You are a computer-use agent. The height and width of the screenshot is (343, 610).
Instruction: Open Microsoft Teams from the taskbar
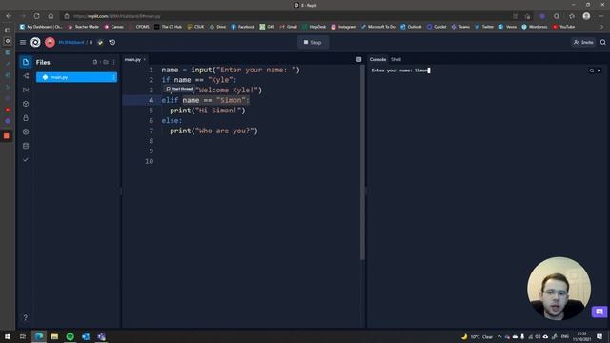tap(102, 336)
